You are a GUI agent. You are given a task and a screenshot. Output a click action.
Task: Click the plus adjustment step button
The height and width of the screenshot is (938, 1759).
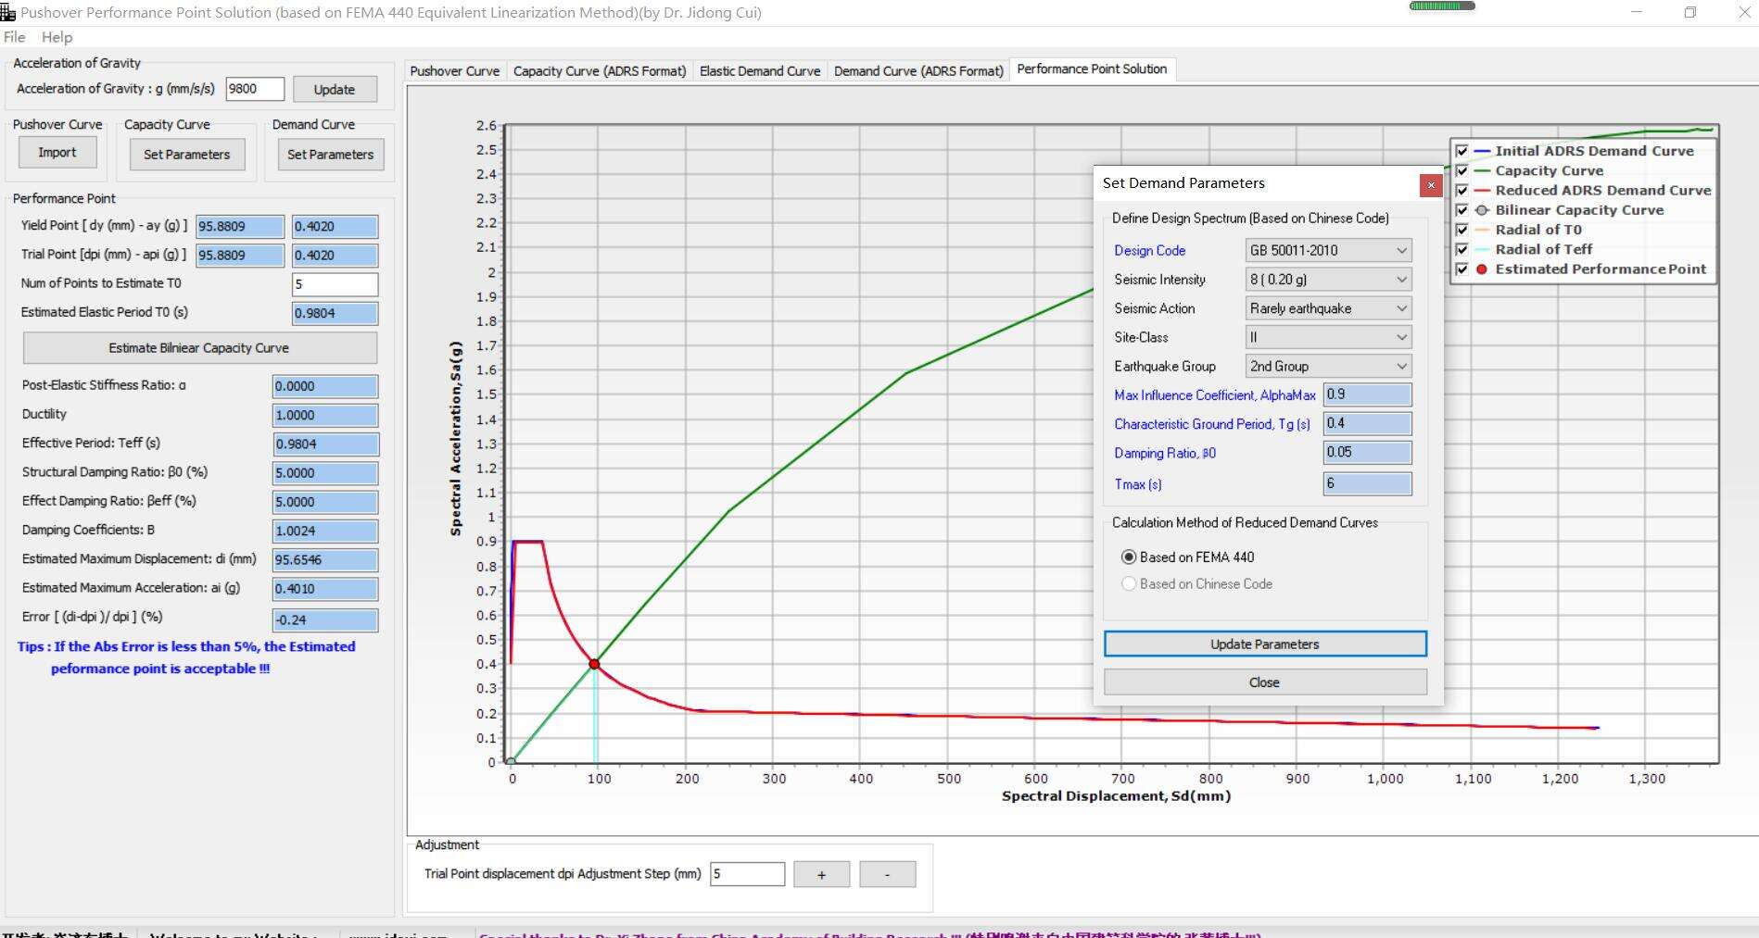point(821,874)
